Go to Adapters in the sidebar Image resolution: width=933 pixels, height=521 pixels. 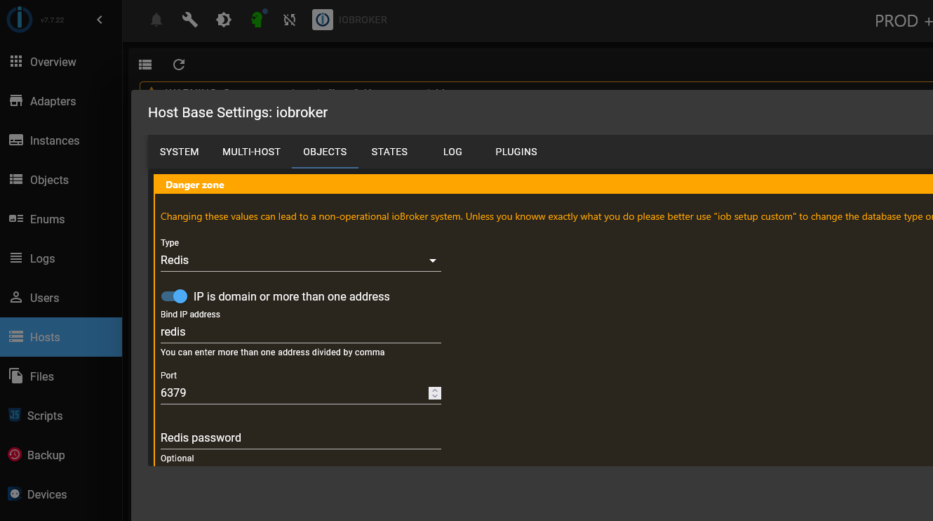(53, 101)
